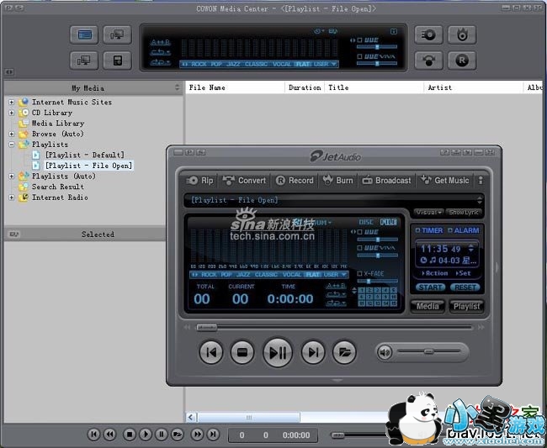547x448 pixels.
Task: Expand Playlists (Auto) tree node
Action: [12, 176]
